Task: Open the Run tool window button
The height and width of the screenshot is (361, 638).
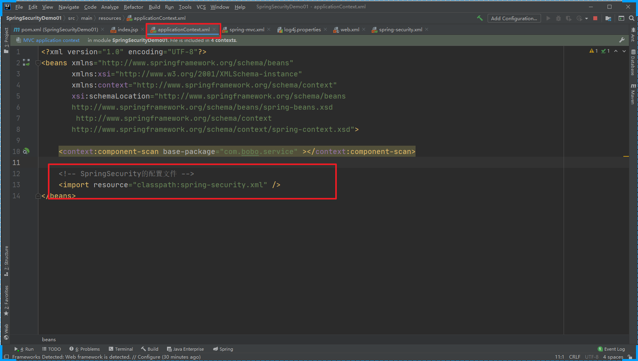Action: pos(24,349)
